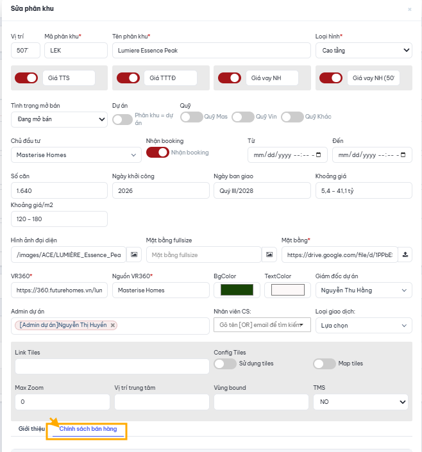Enable the Map tiles switch
Image resolution: width=422 pixels, height=452 pixels.
click(x=325, y=364)
